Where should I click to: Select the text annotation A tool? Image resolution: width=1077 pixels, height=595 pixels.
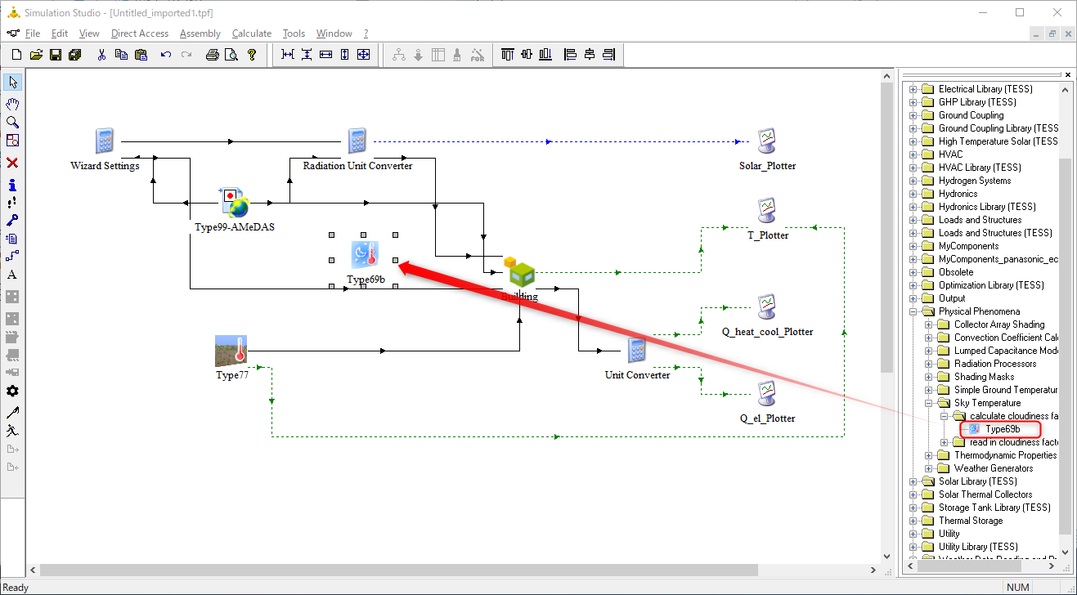pyautogui.click(x=12, y=275)
